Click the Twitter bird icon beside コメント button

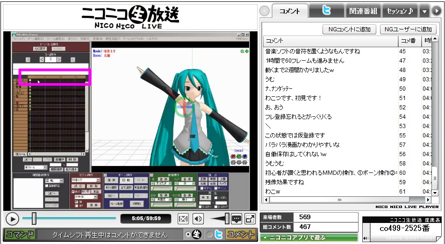click(x=219, y=234)
